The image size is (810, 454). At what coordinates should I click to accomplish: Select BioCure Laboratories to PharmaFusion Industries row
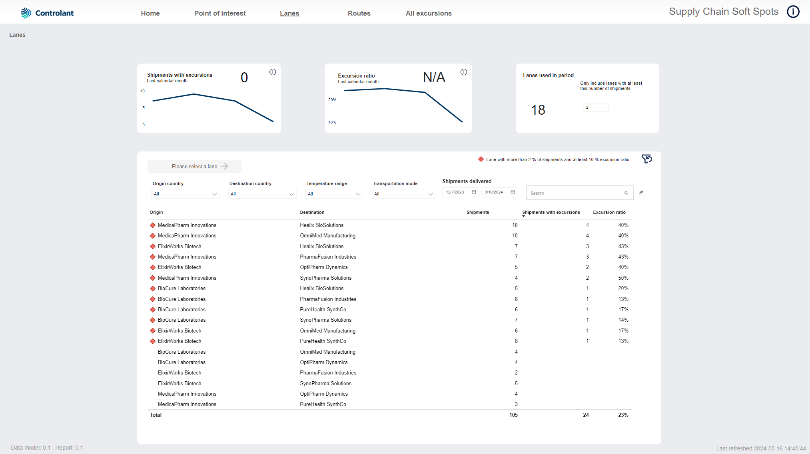pos(390,299)
